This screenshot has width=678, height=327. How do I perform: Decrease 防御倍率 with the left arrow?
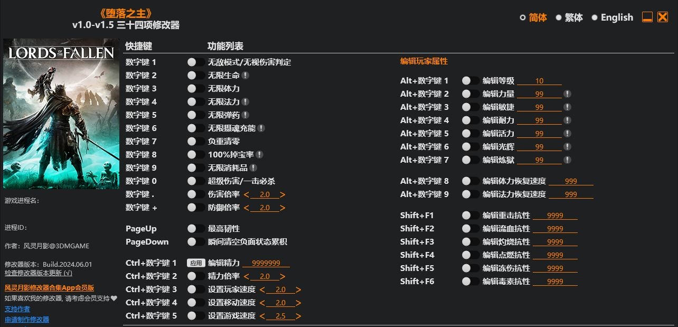pos(247,208)
